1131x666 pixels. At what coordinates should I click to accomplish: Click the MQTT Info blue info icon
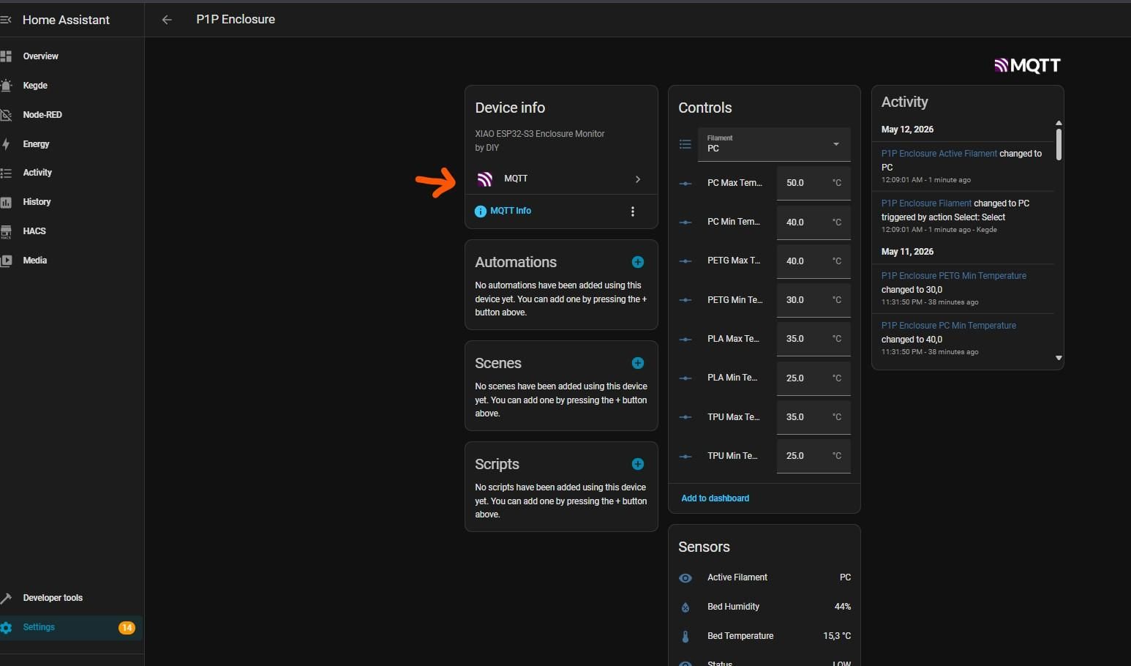(481, 212)
